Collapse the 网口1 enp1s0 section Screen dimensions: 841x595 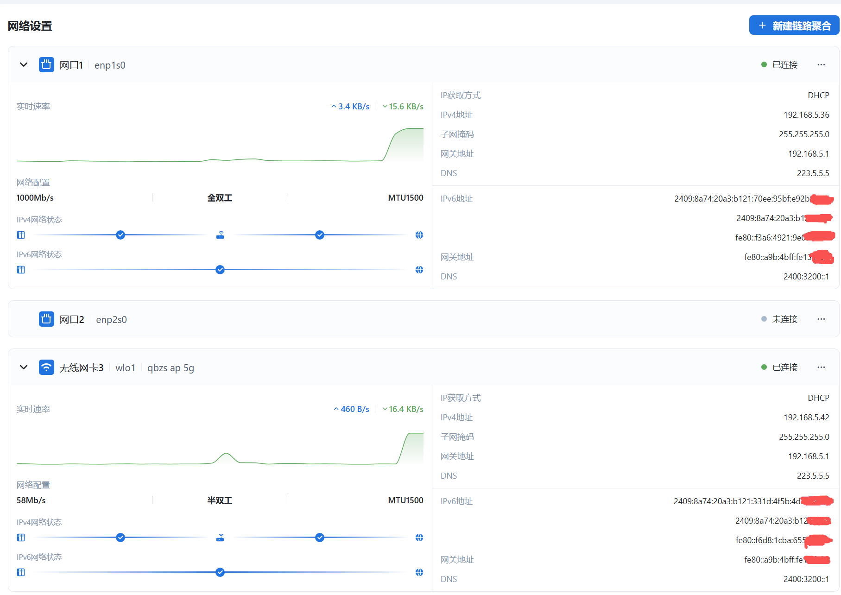pos(24,65)
